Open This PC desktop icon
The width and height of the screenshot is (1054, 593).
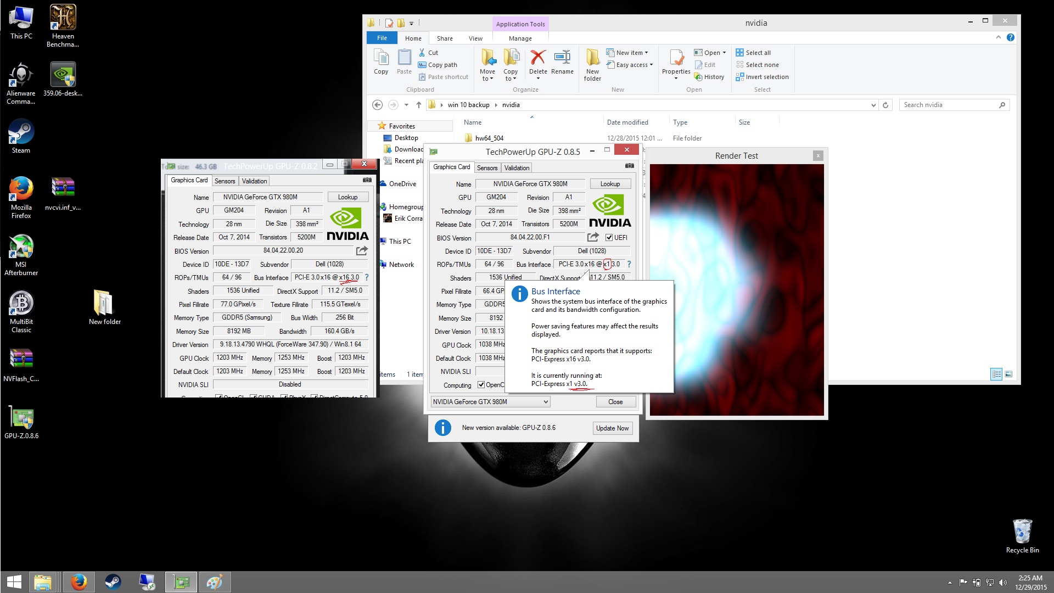click(x=21, y=22)
